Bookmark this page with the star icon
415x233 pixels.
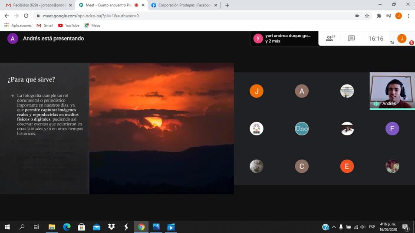[x=367, y=16]
